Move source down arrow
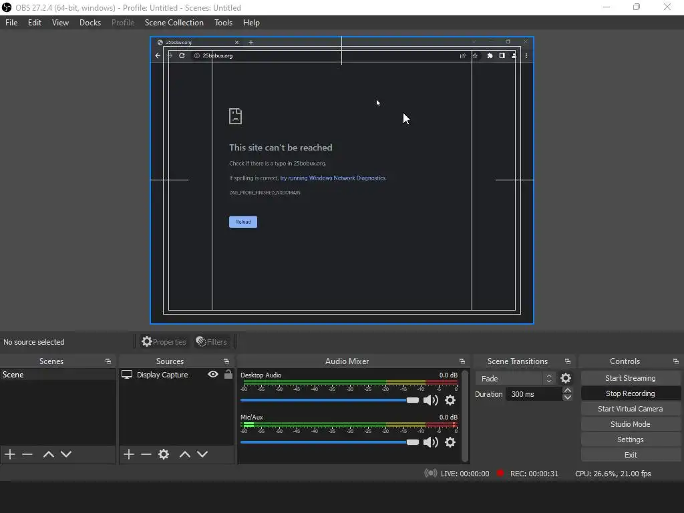The image size is (684, 513). click(202, 454)
